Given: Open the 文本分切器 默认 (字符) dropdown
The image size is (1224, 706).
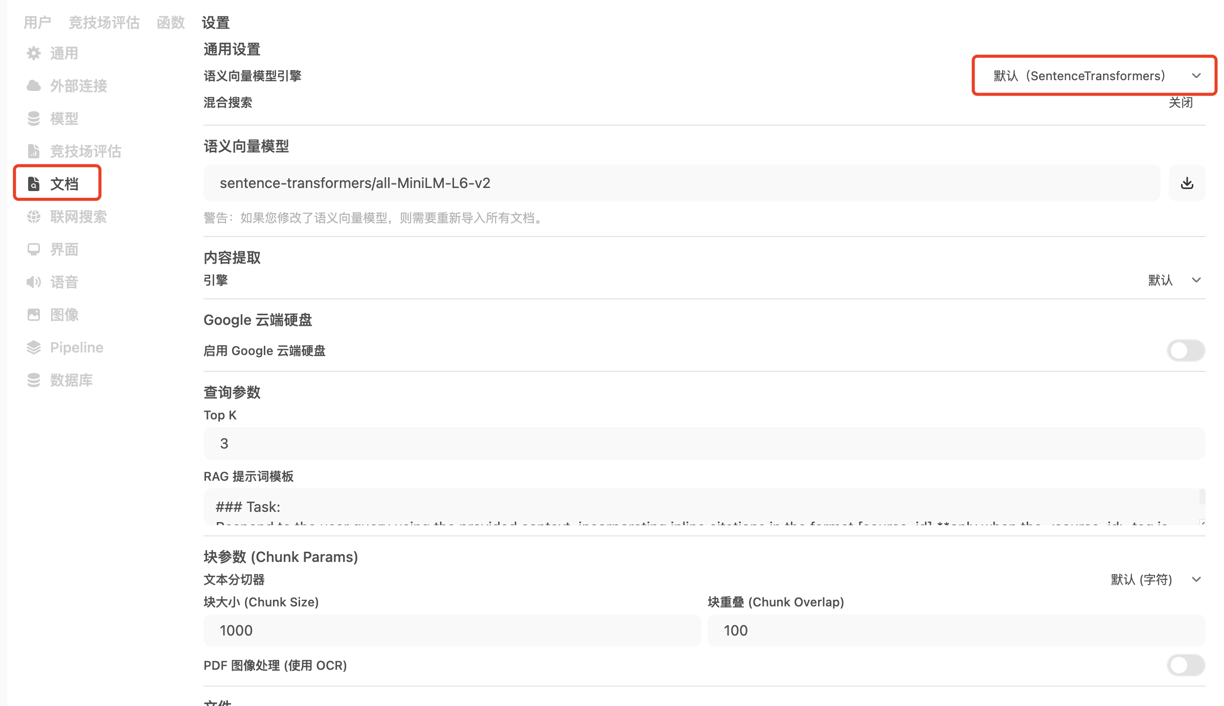Looking at the screenshot, I should [x=1155, y=579].
